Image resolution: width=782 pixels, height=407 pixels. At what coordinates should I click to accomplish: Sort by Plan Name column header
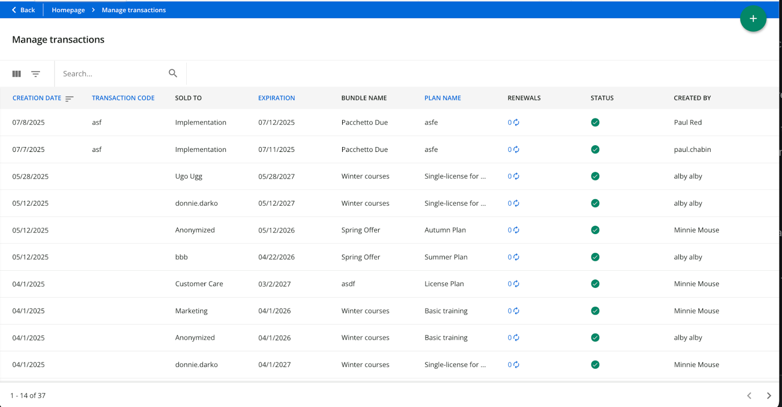(443, 98)
